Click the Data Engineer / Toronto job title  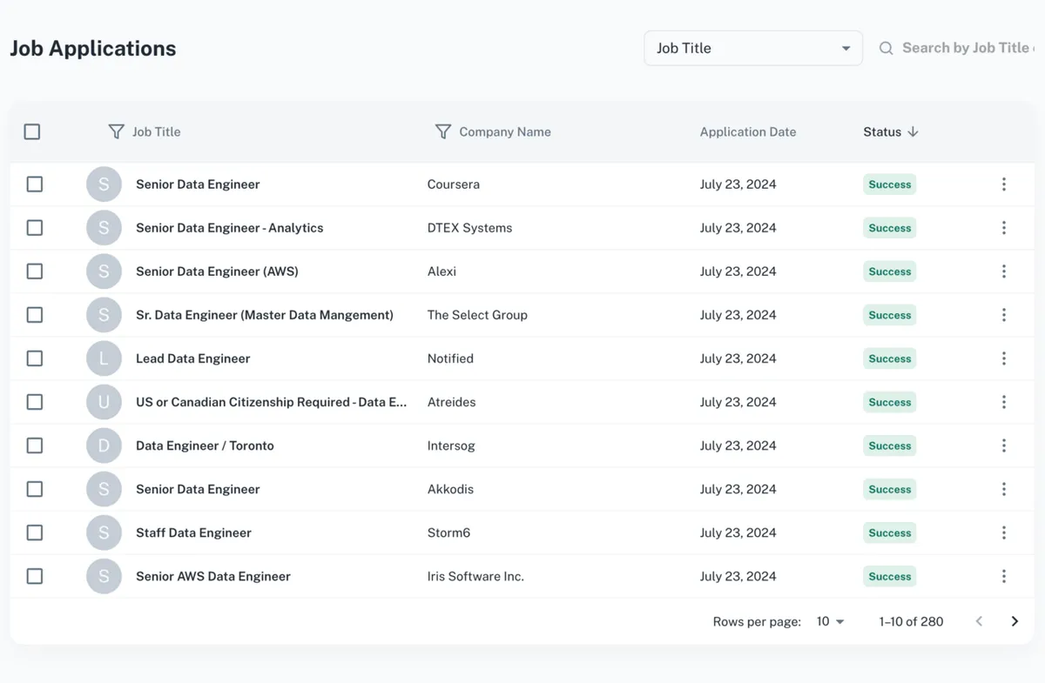205,445
